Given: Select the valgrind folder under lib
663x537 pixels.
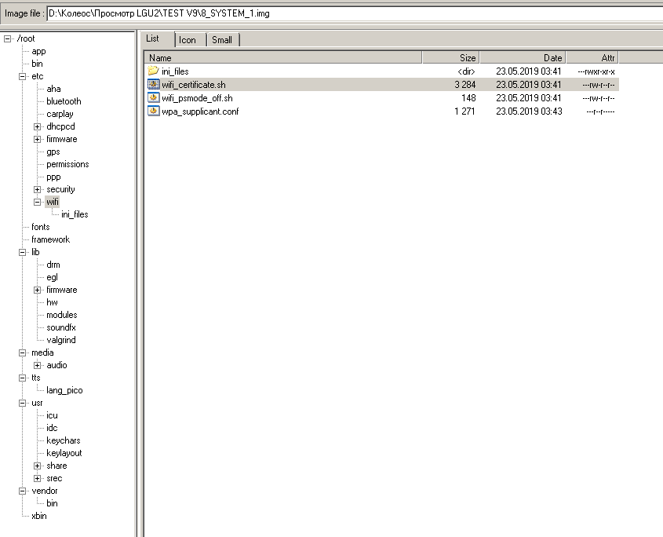Looking at the screenshot, I should [x=61, y=340].
